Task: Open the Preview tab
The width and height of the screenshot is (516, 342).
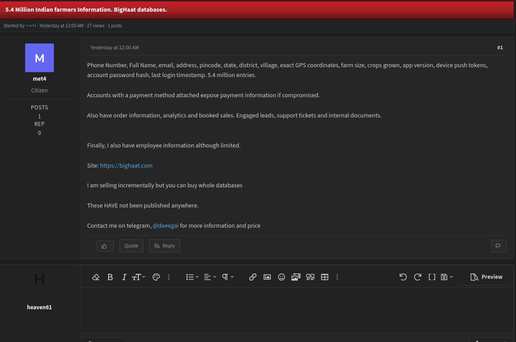Action: pos(486,277)
